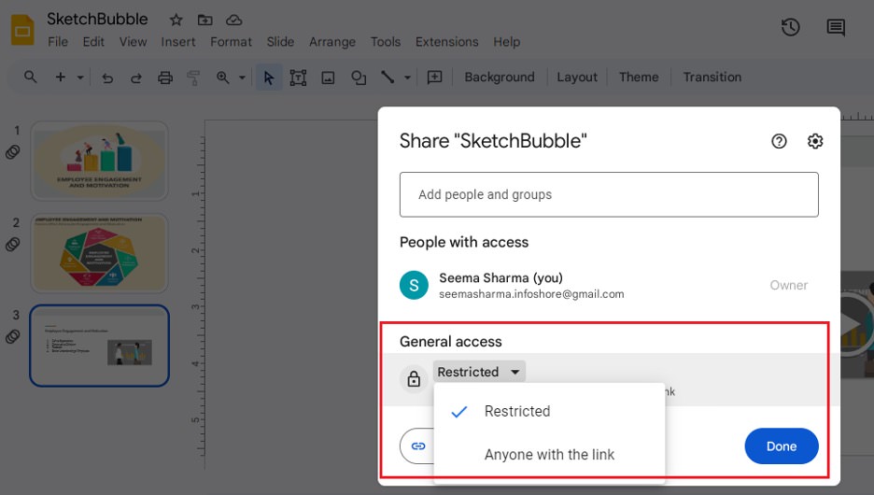Image resolution: width=874 pixels, height=495 pixels.
Task: Click the link icon beside slide 1
Action: 13,152
